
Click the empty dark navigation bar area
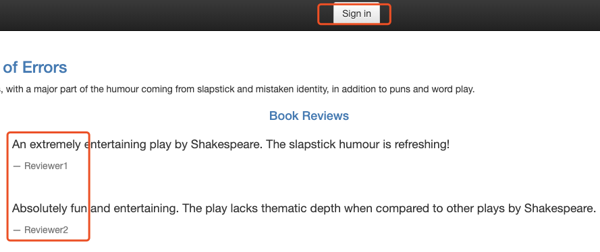click(153, 15)
